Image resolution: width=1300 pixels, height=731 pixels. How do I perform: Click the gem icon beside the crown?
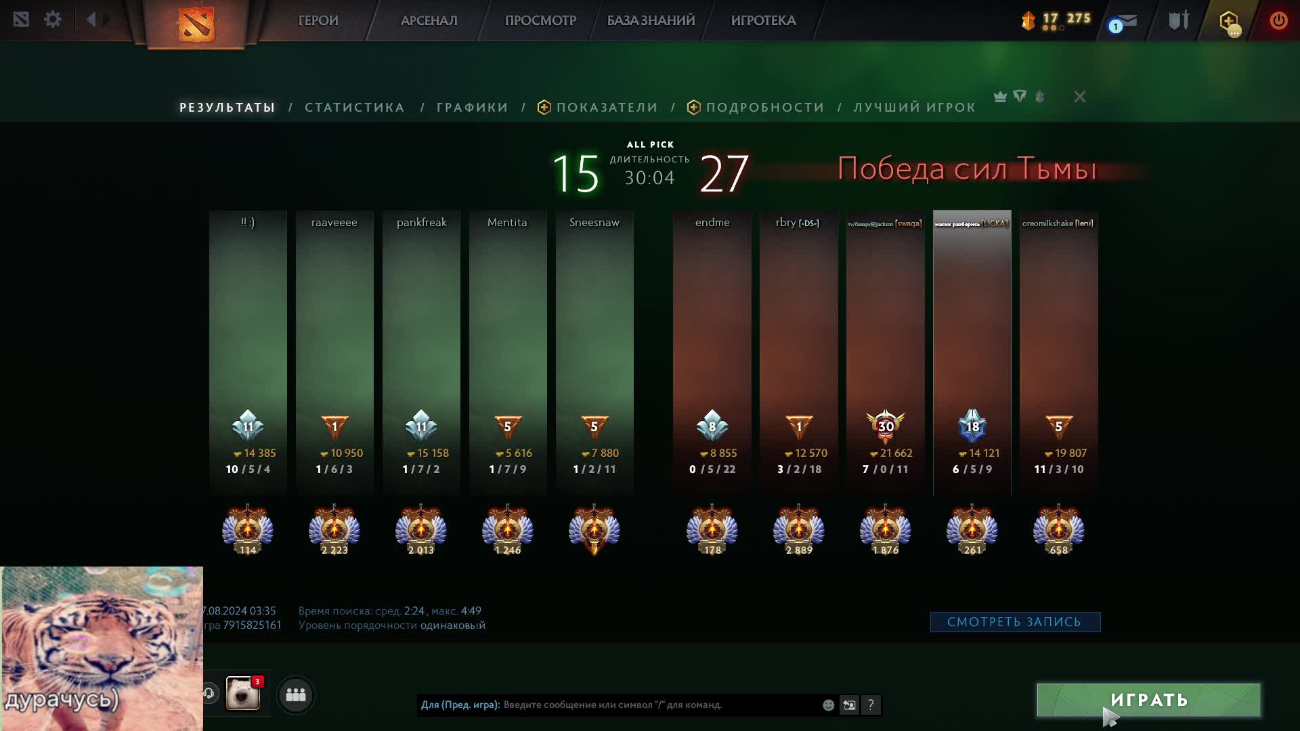1020,97
